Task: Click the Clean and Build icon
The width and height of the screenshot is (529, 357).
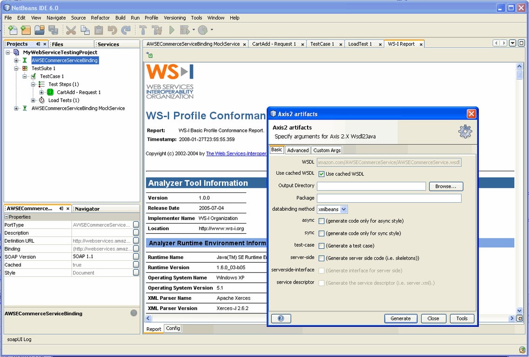Action: (x=157, y=30)
